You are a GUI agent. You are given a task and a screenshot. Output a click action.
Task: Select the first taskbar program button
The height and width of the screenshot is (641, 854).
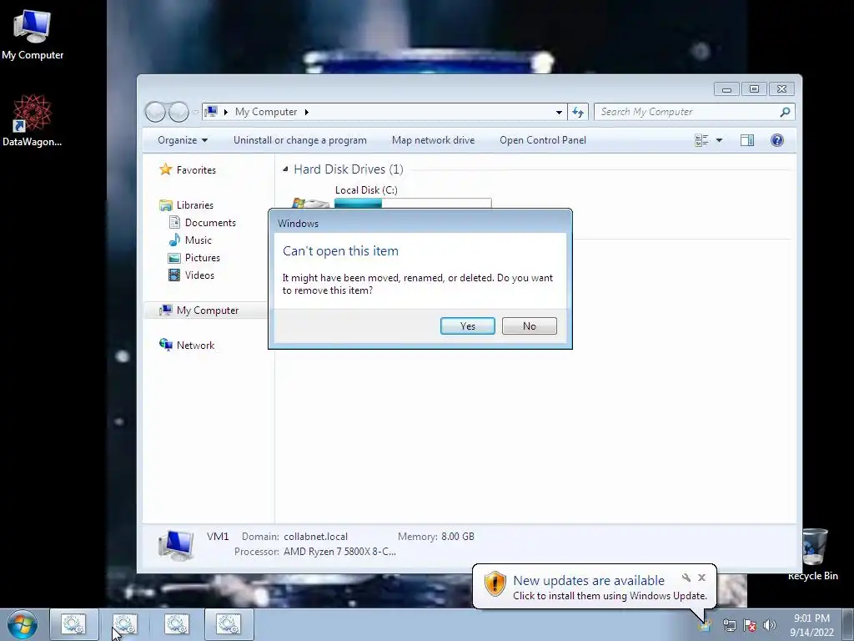point(73,624)
